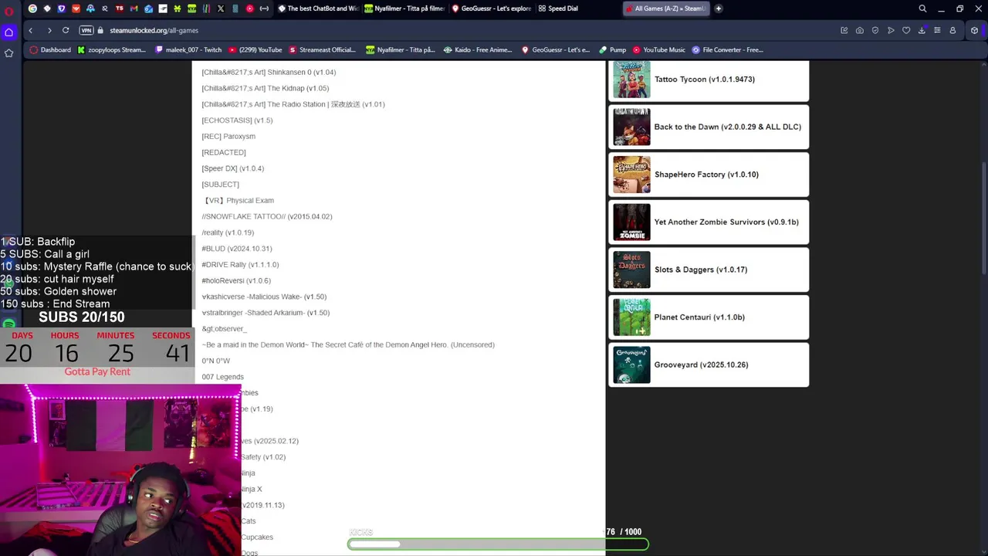Open the page edit/snapshot note icon
This screenshot has height=556, width=988.
pyautogui.click(x=844, y=30)
